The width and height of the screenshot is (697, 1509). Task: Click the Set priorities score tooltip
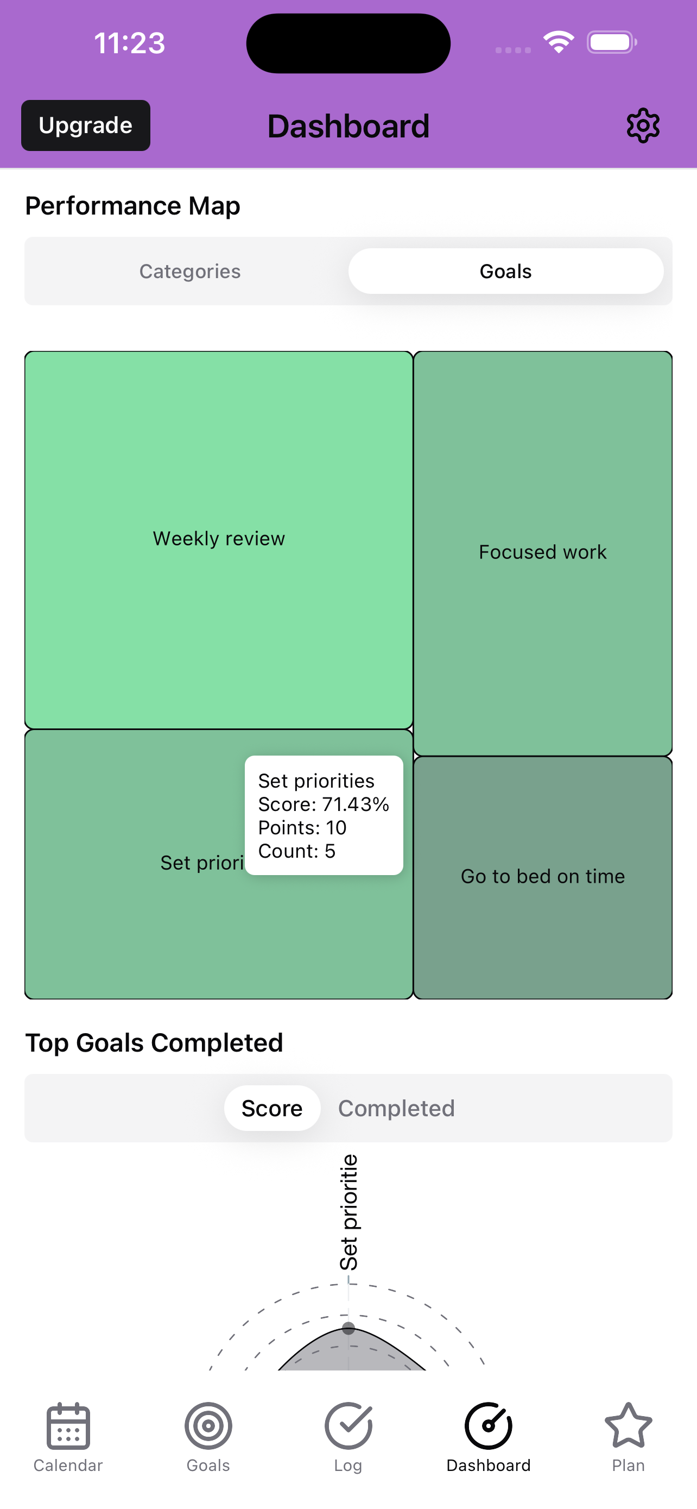pos(324,815)
